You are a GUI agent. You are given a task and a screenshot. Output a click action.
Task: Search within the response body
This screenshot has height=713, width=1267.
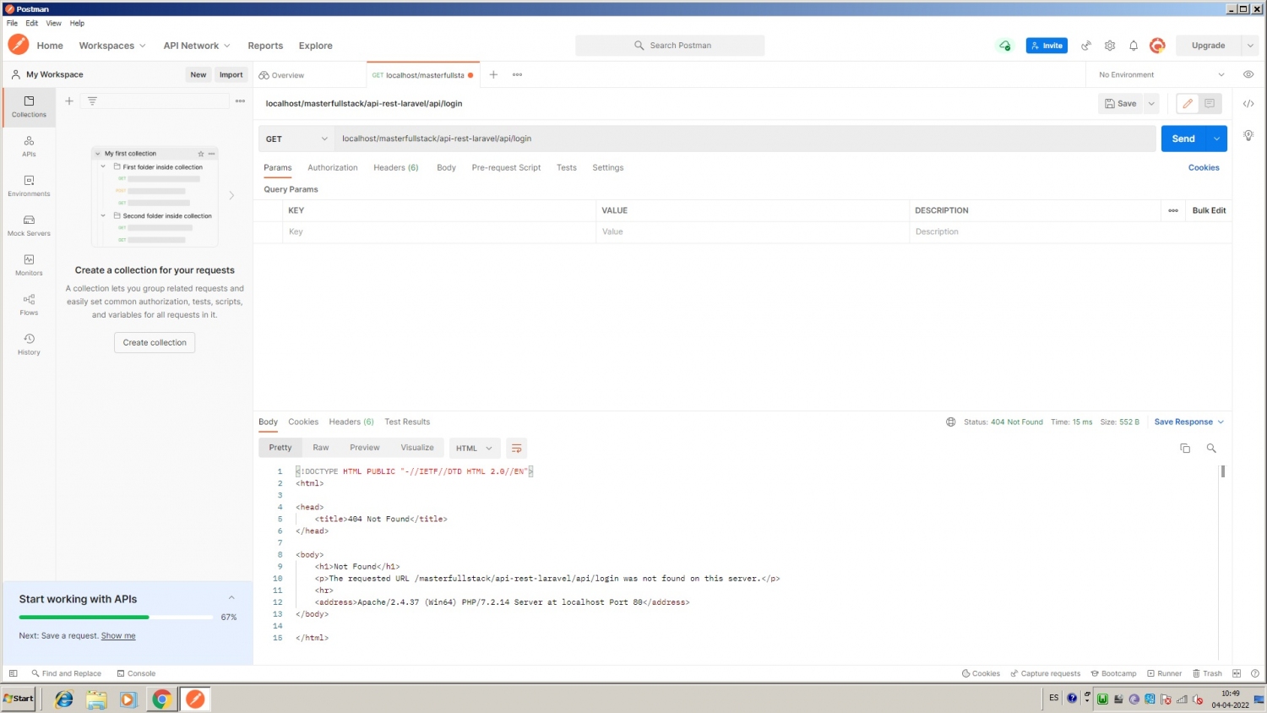(x=1211, y=448)
